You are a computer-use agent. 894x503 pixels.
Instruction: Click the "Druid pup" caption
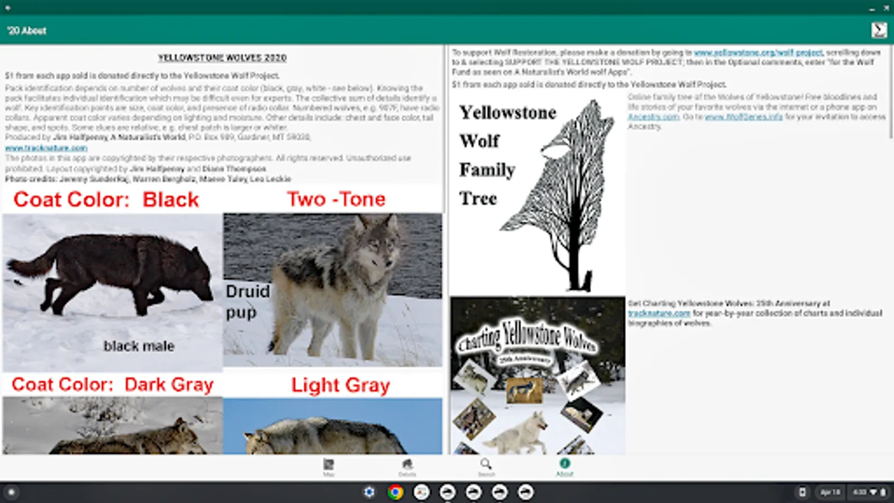click(247, 302)
